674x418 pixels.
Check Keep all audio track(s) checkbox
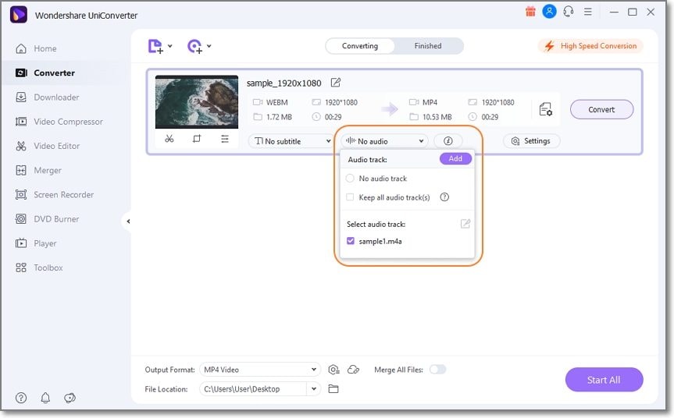pos(350,197)
